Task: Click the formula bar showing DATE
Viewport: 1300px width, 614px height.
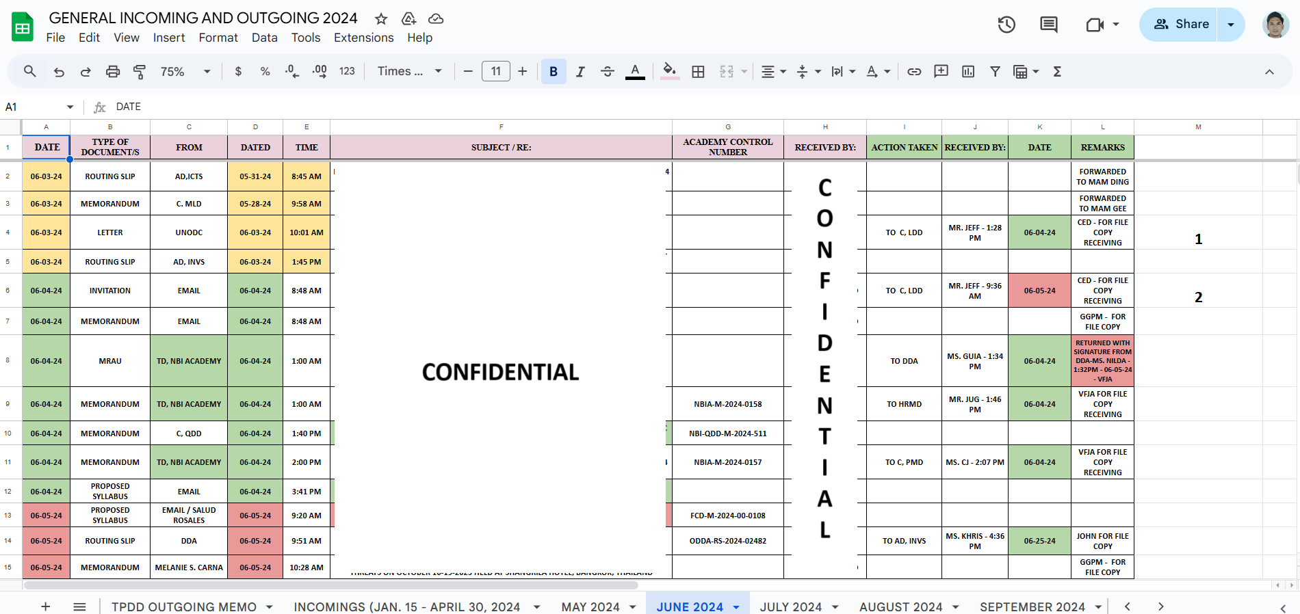Action: tap(703, 107)
